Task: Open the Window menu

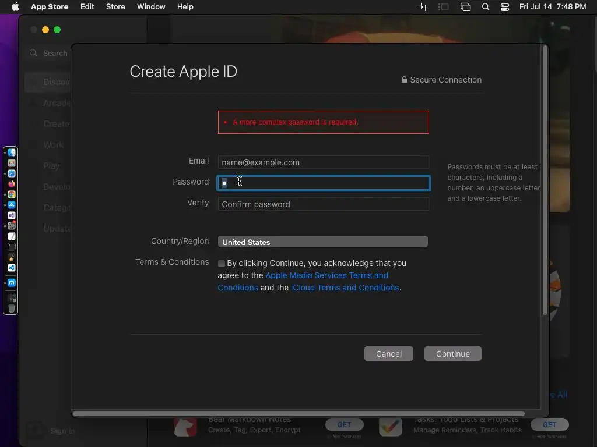Action: (x=151, y=7)
